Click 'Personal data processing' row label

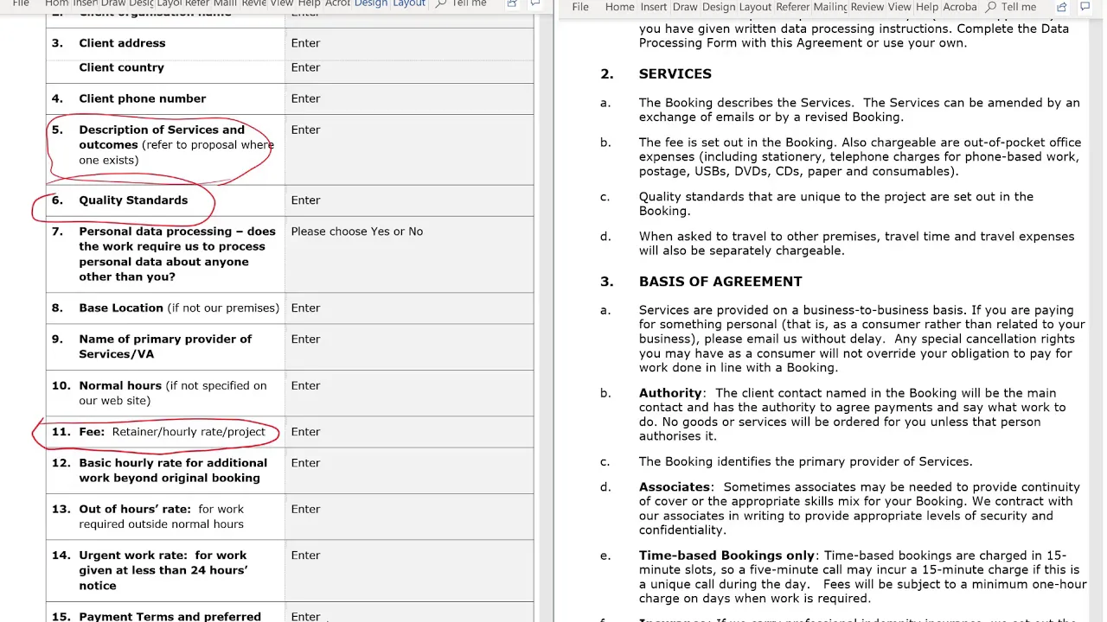[177, 254]
